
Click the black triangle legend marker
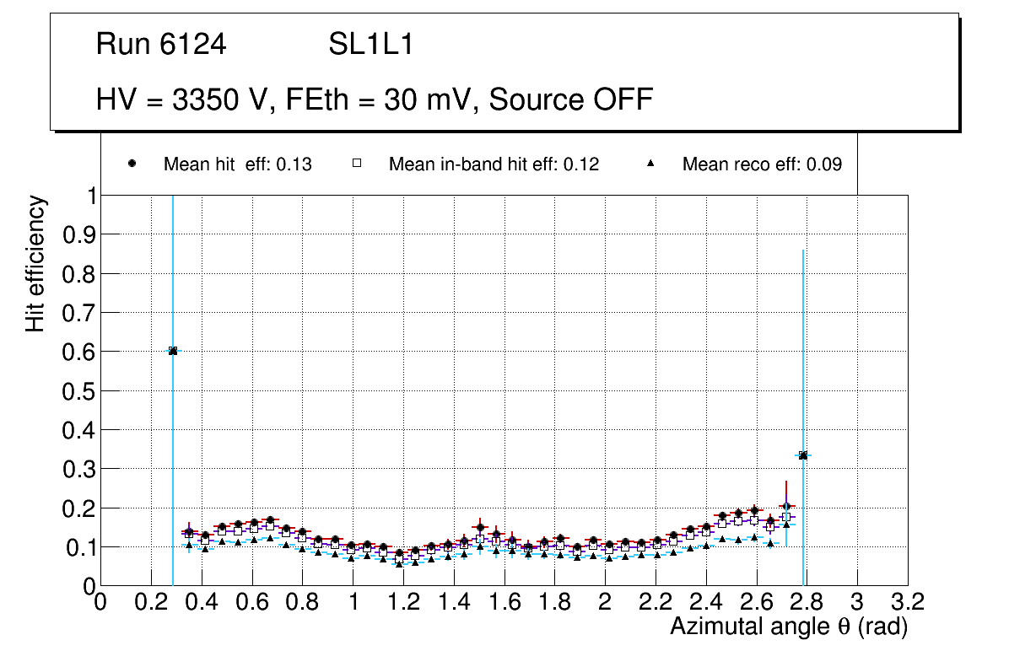point(650,164)
